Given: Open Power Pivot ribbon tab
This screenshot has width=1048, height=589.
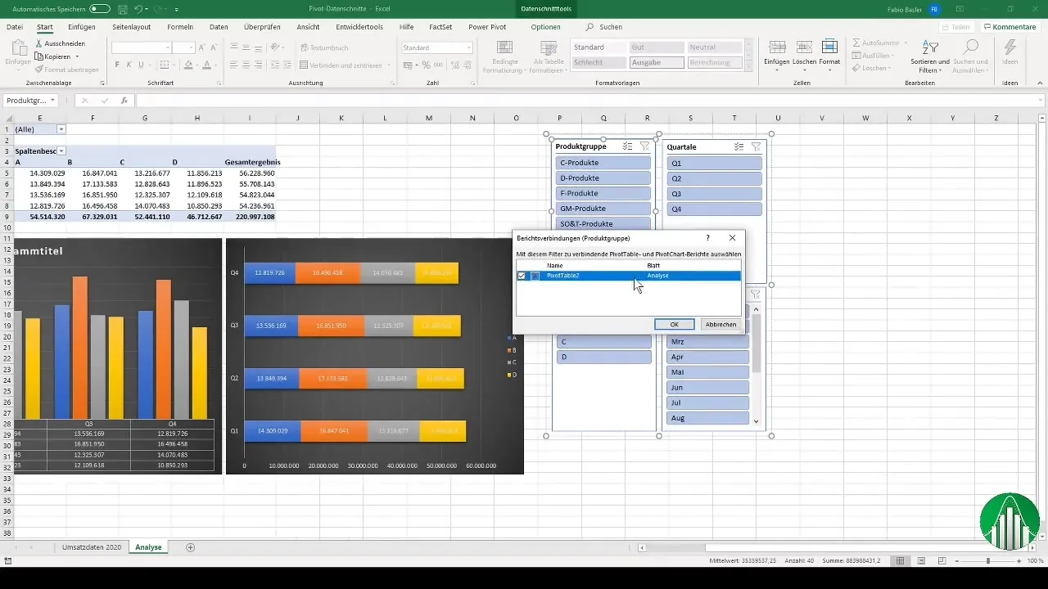Looking at the screenshot, I should [x=487, y=27].
